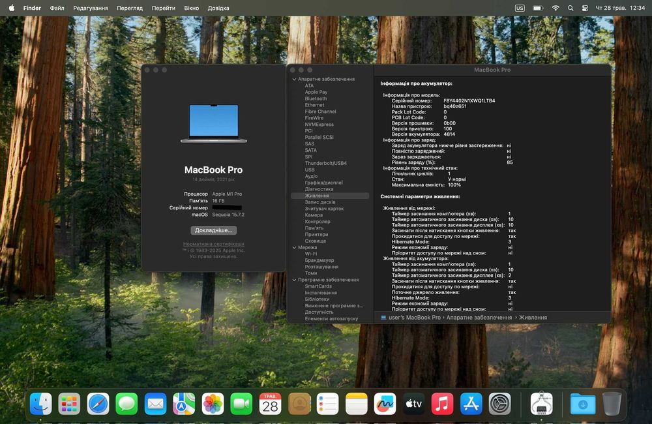Select Пам'ять in the sidebar list
652x424 pixels.
point(314,228)
